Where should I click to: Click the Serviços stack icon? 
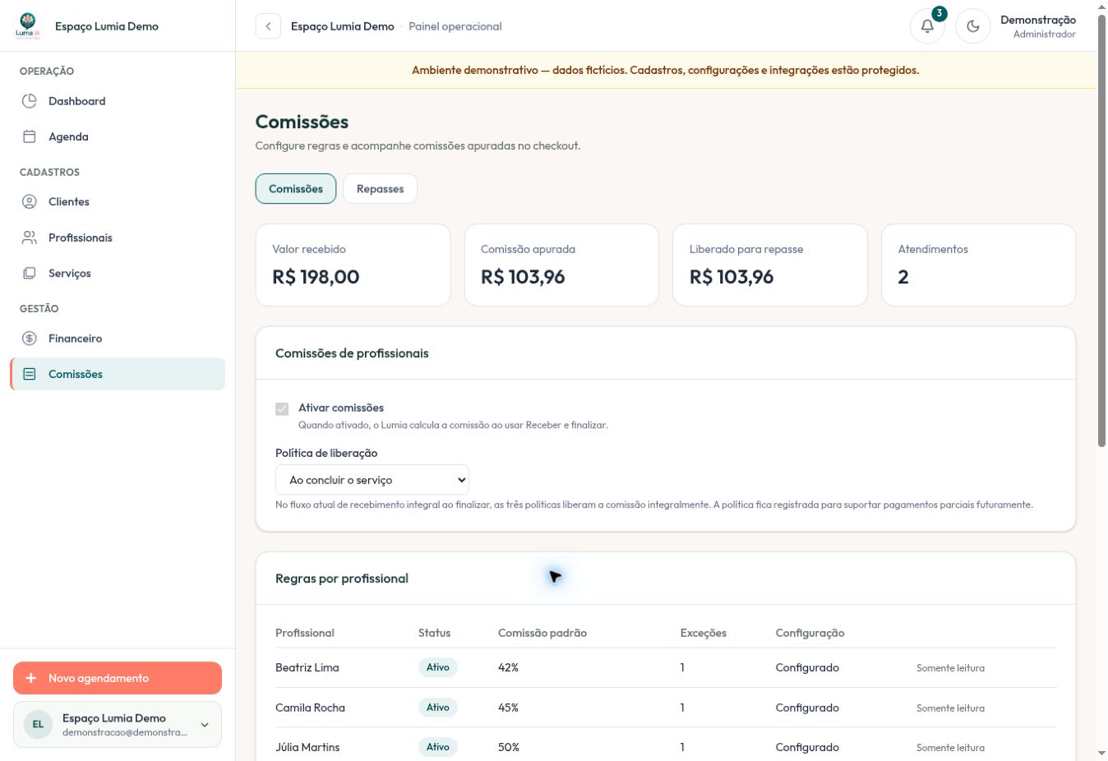30,273
